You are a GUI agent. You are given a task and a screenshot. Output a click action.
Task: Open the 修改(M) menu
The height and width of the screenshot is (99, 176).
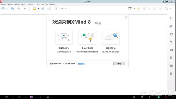(x=31, y=4)
